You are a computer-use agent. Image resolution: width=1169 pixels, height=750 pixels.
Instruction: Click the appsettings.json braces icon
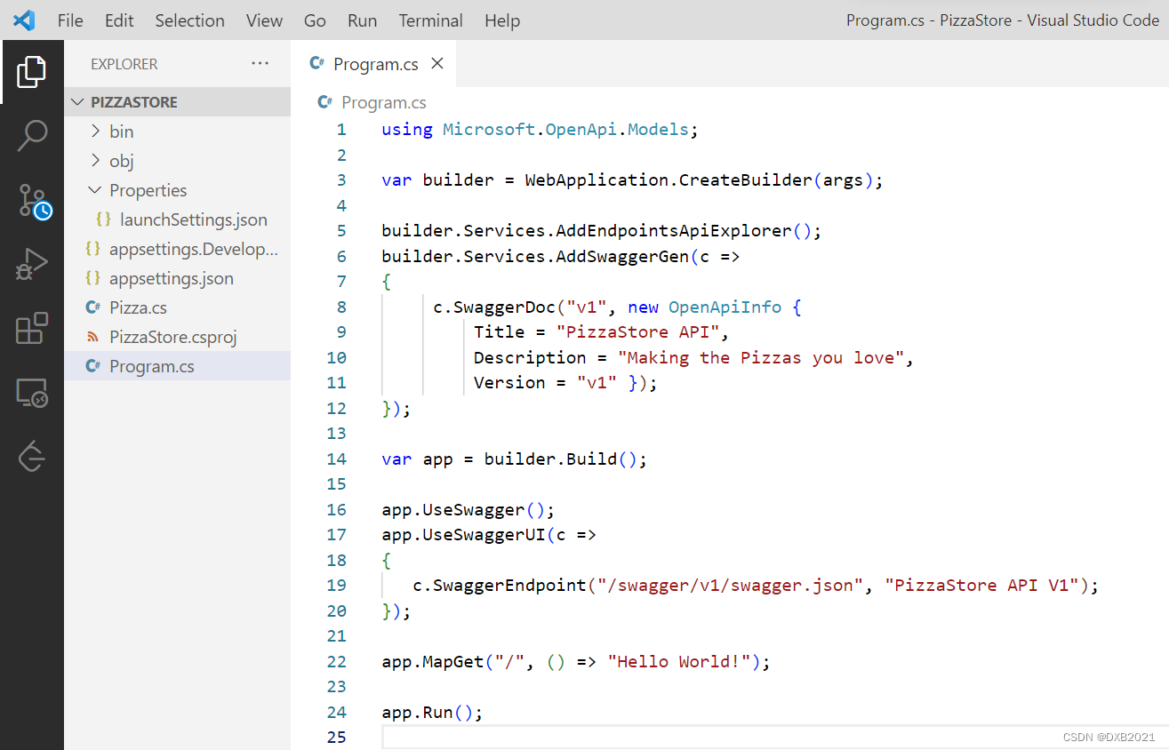[92, 278]
